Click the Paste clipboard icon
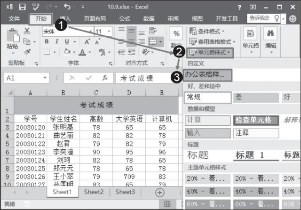This screenshot has height=210, width=301. 12,38
